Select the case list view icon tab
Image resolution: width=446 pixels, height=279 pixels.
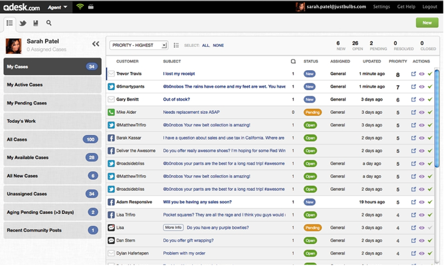click(9, 23)
